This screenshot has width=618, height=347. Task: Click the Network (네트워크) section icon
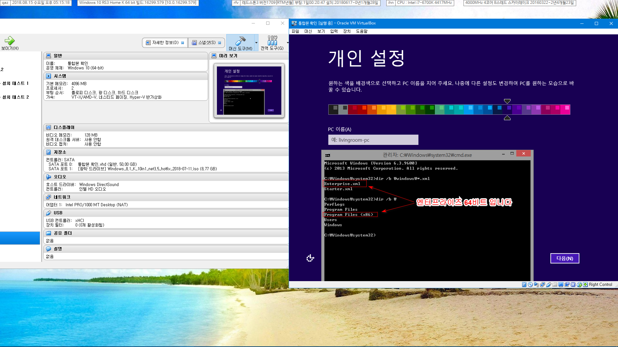click(x=49, y=197)
